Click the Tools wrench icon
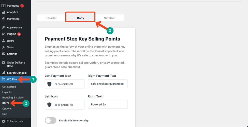The height and width of the screenshot is (127, 248). click(4, 47)
